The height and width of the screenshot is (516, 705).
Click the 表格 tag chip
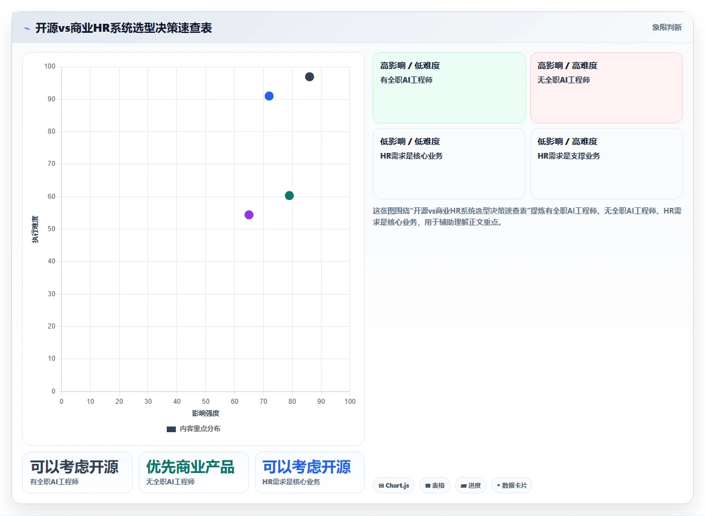[x=435, y=485]
